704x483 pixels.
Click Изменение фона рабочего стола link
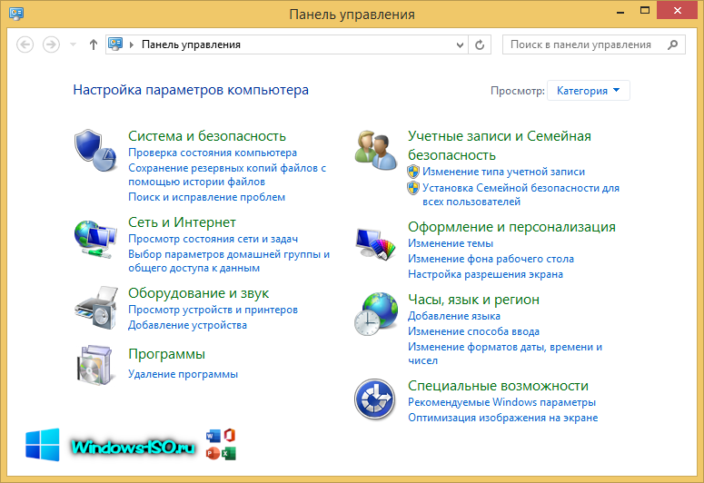pyautogui.click(x=491, y=259)
